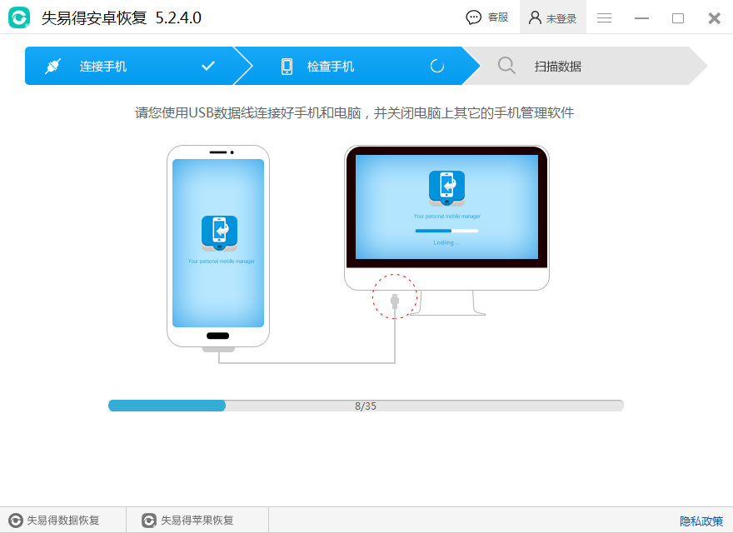Open the hamburger menu in title bar
This screenshot has width=733, height=533.
pos(604,17)
